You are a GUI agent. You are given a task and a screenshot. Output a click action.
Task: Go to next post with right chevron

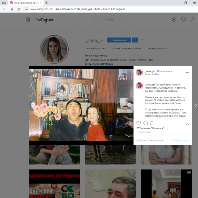tap(195, 105)
